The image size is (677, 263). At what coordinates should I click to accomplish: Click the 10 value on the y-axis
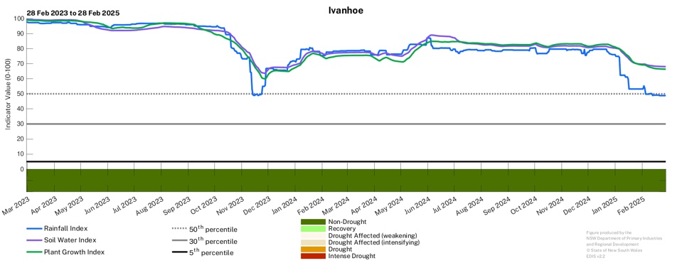tap(20, 154)
